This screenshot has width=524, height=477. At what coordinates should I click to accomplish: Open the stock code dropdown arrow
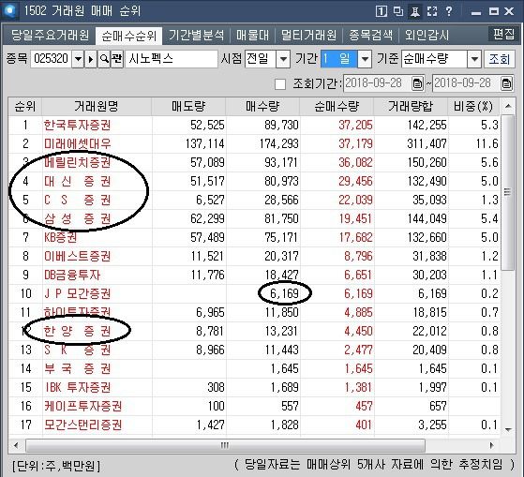click(x=78, y=59)
